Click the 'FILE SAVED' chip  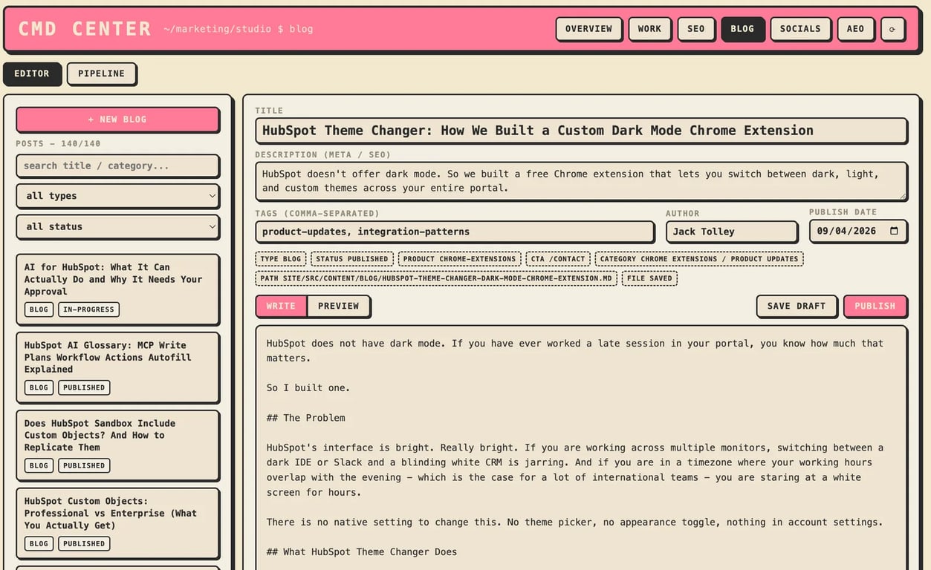tap(649, 279)
